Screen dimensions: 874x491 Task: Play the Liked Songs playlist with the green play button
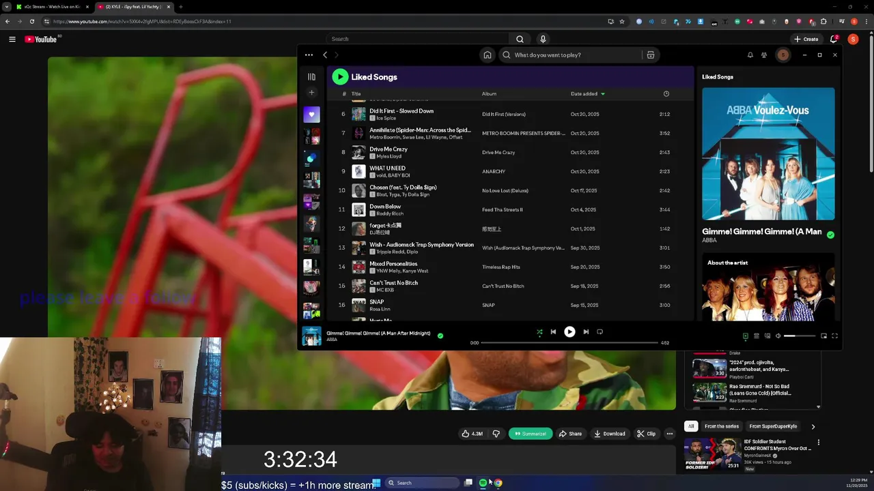pyautogui.click(x=340, y=77)
